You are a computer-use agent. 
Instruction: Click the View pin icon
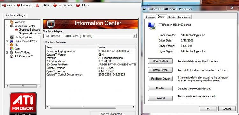pyautogui.click(x=4, y=5)
